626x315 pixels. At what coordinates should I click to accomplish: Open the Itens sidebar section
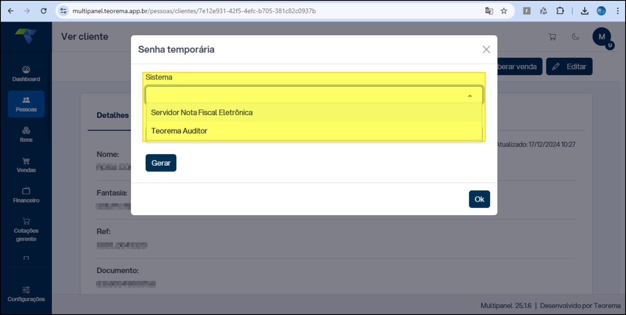click(26, 135)
